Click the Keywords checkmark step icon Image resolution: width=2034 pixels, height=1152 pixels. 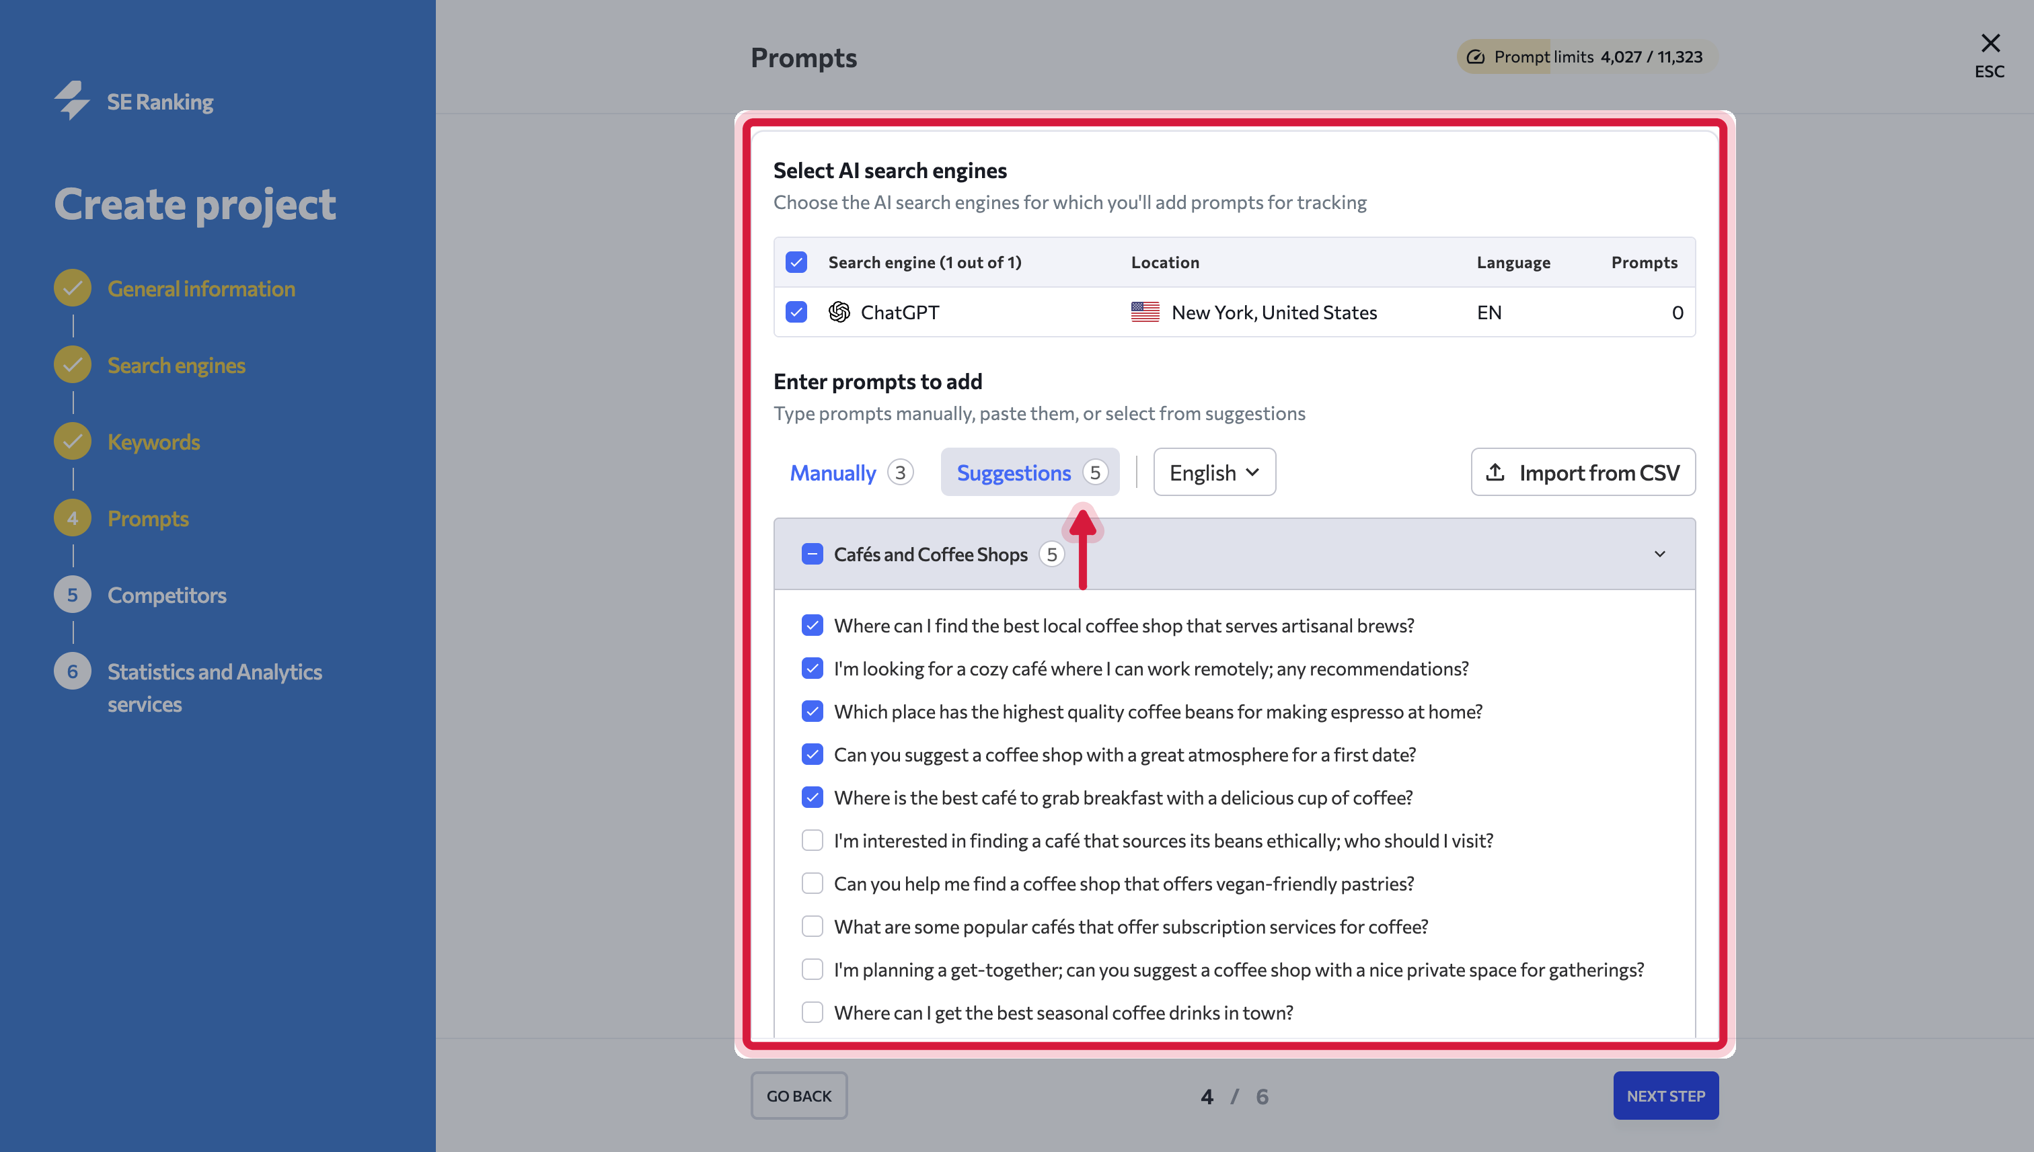[x=72, y=442]
